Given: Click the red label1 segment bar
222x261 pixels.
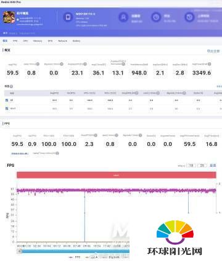Looking at the screenshot, I should (117, 175).
